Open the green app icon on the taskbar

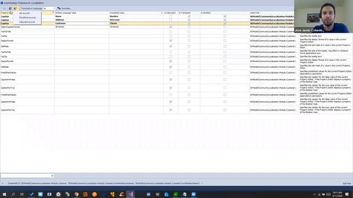point(175,194)
